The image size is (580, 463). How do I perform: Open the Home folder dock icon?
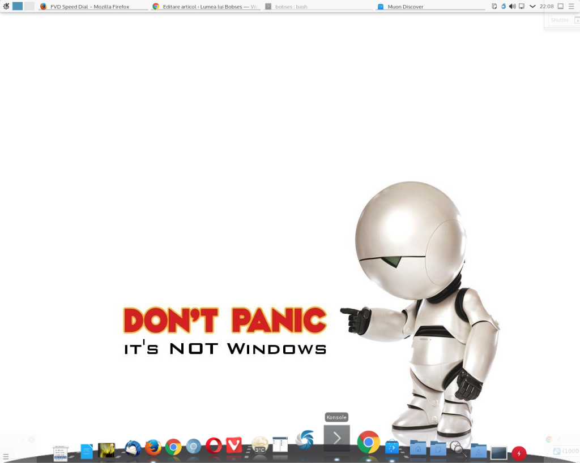(418, 448)
